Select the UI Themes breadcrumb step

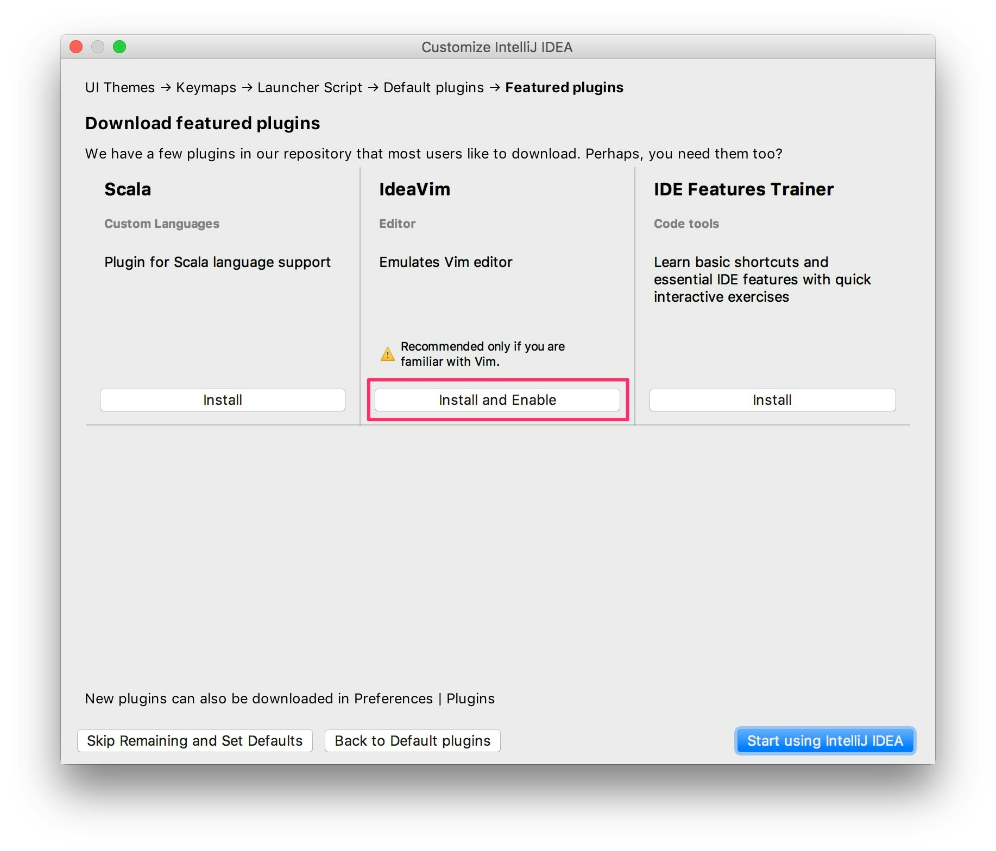(120, 87)
